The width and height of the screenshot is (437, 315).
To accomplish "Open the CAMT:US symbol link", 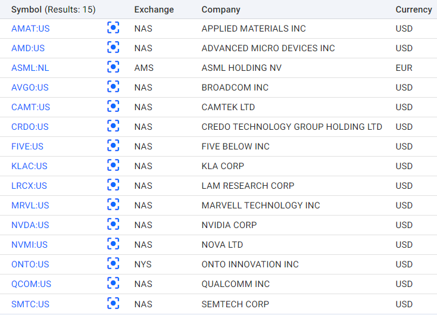I will [x=30, y=107].
